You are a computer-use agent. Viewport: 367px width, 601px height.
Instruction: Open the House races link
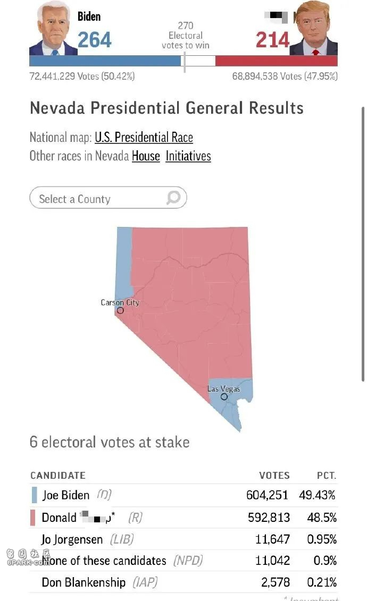click(x=146, y=156)
